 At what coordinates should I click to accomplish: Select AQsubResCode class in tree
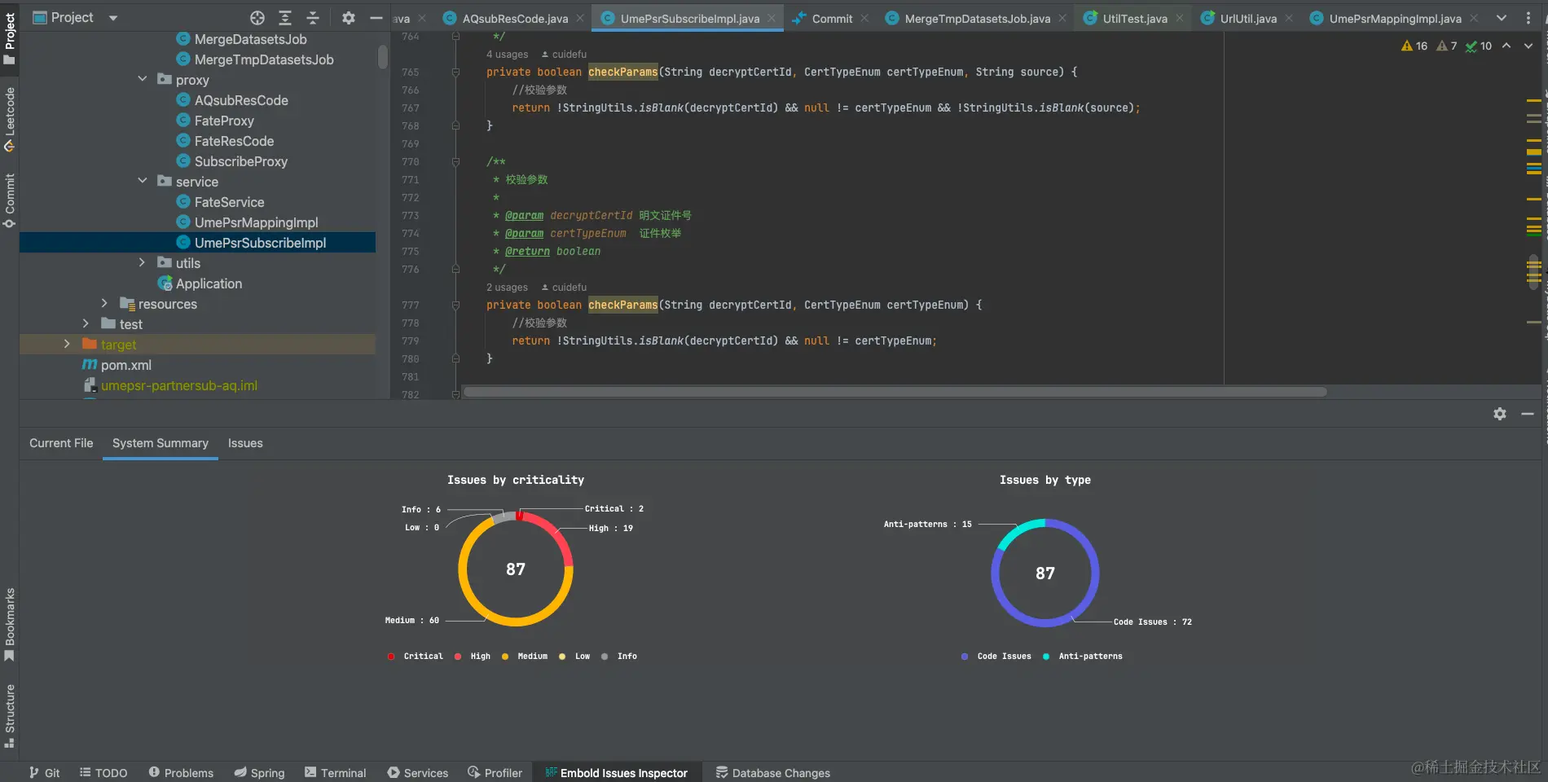[240, 100]
